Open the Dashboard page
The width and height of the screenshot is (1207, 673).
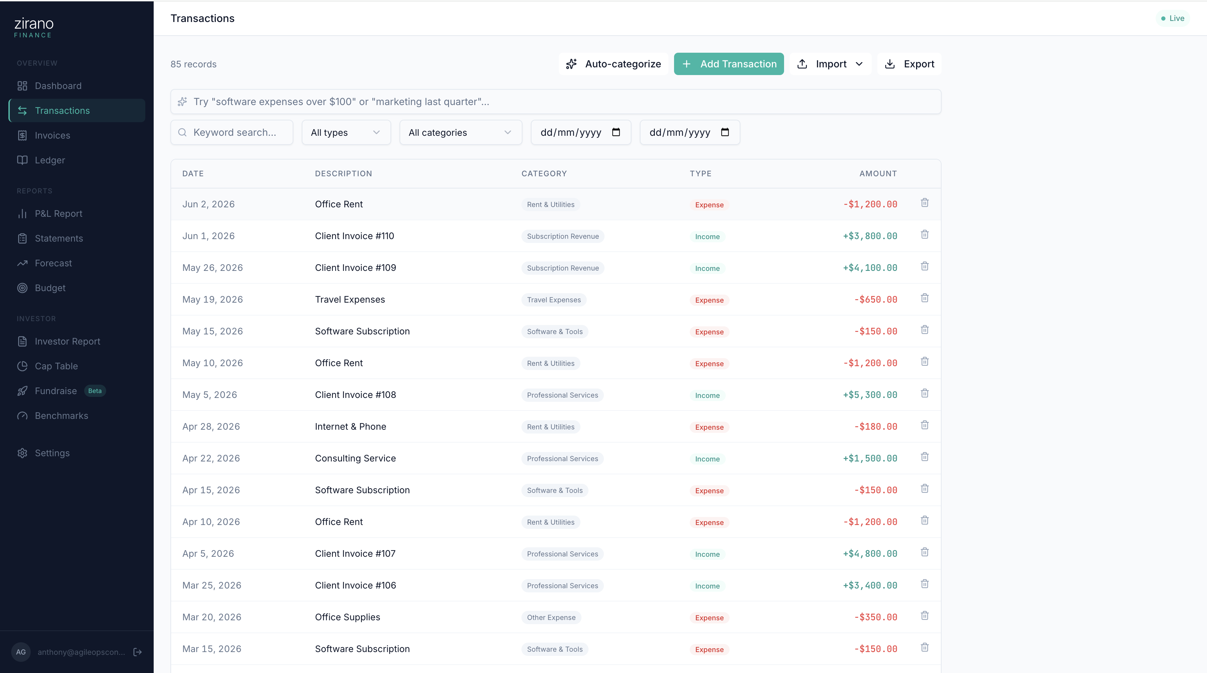[77, 86]
